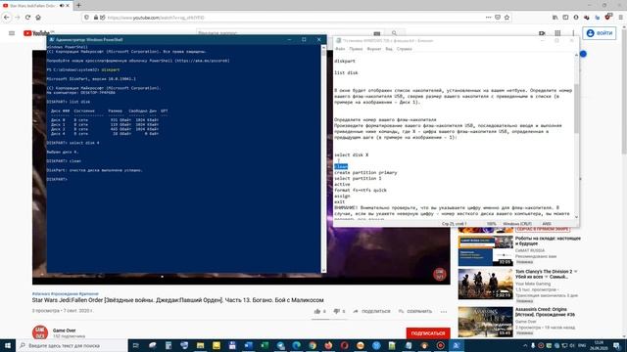627x352 pixels.
Task: Open the YouTube guide hamburger menu
Action: coord(12,33)
